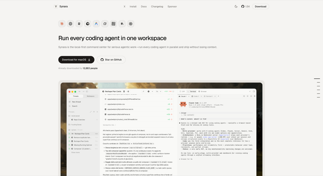Click panel layout icon at top-right of preview
Screen dimensions: 323x176
click(x=254, y=91)
